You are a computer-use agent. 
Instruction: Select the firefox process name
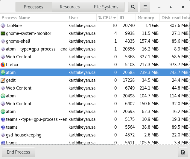tap(12, 65)
